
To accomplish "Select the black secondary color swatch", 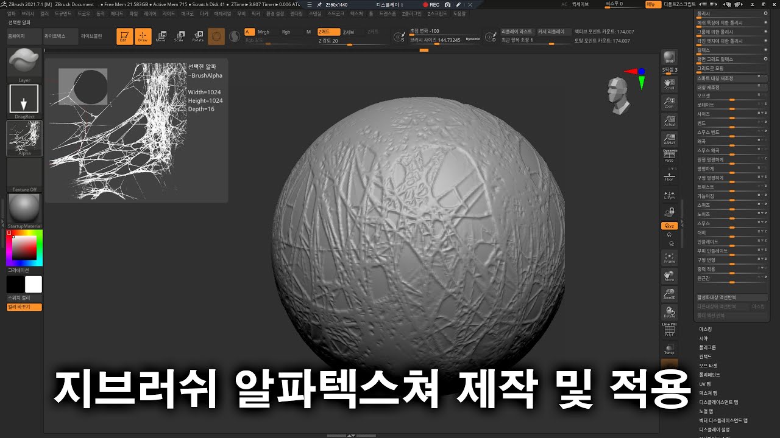I will [15, 284].
